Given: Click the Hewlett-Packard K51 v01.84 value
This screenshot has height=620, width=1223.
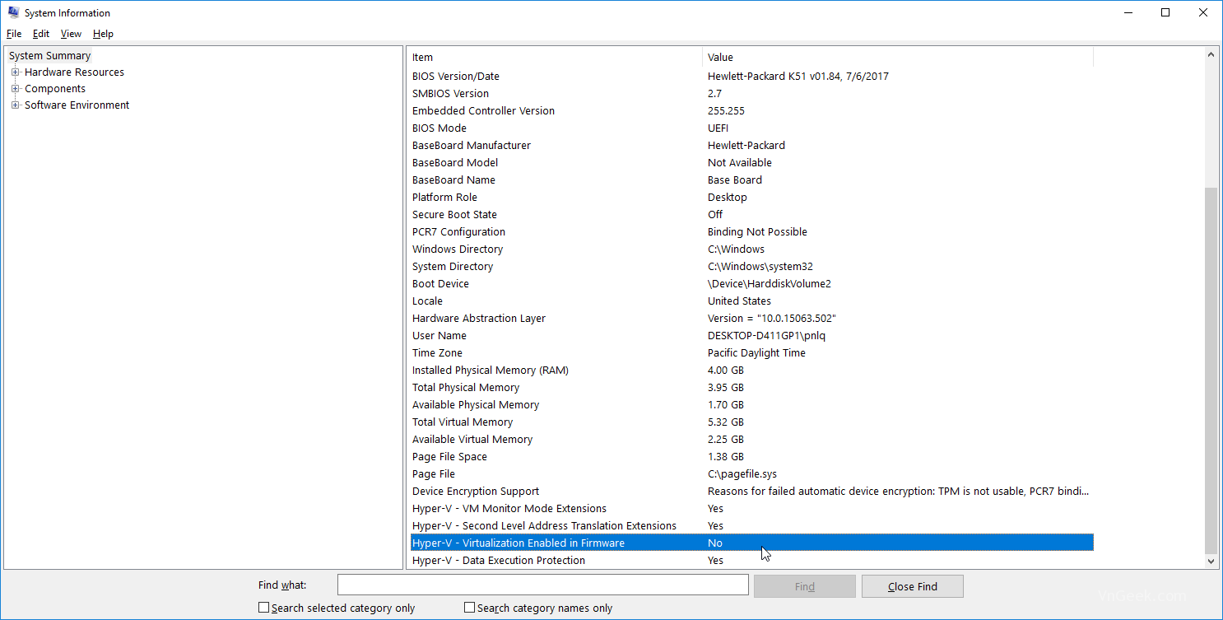Looking at the screenshot, I should click(798, 77).
